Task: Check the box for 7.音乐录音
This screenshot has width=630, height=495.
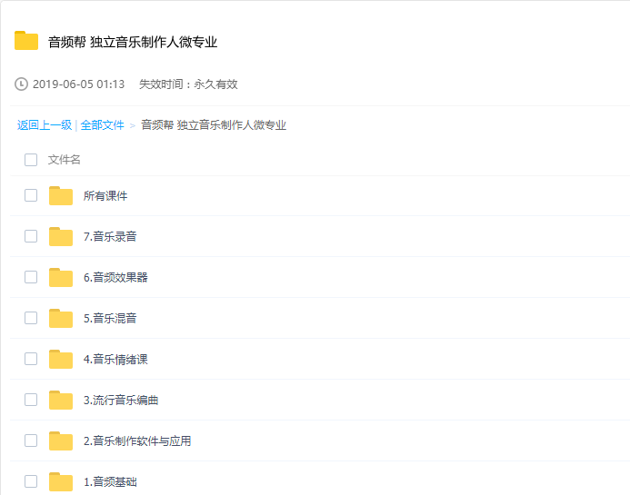Action: coord(31,236)
